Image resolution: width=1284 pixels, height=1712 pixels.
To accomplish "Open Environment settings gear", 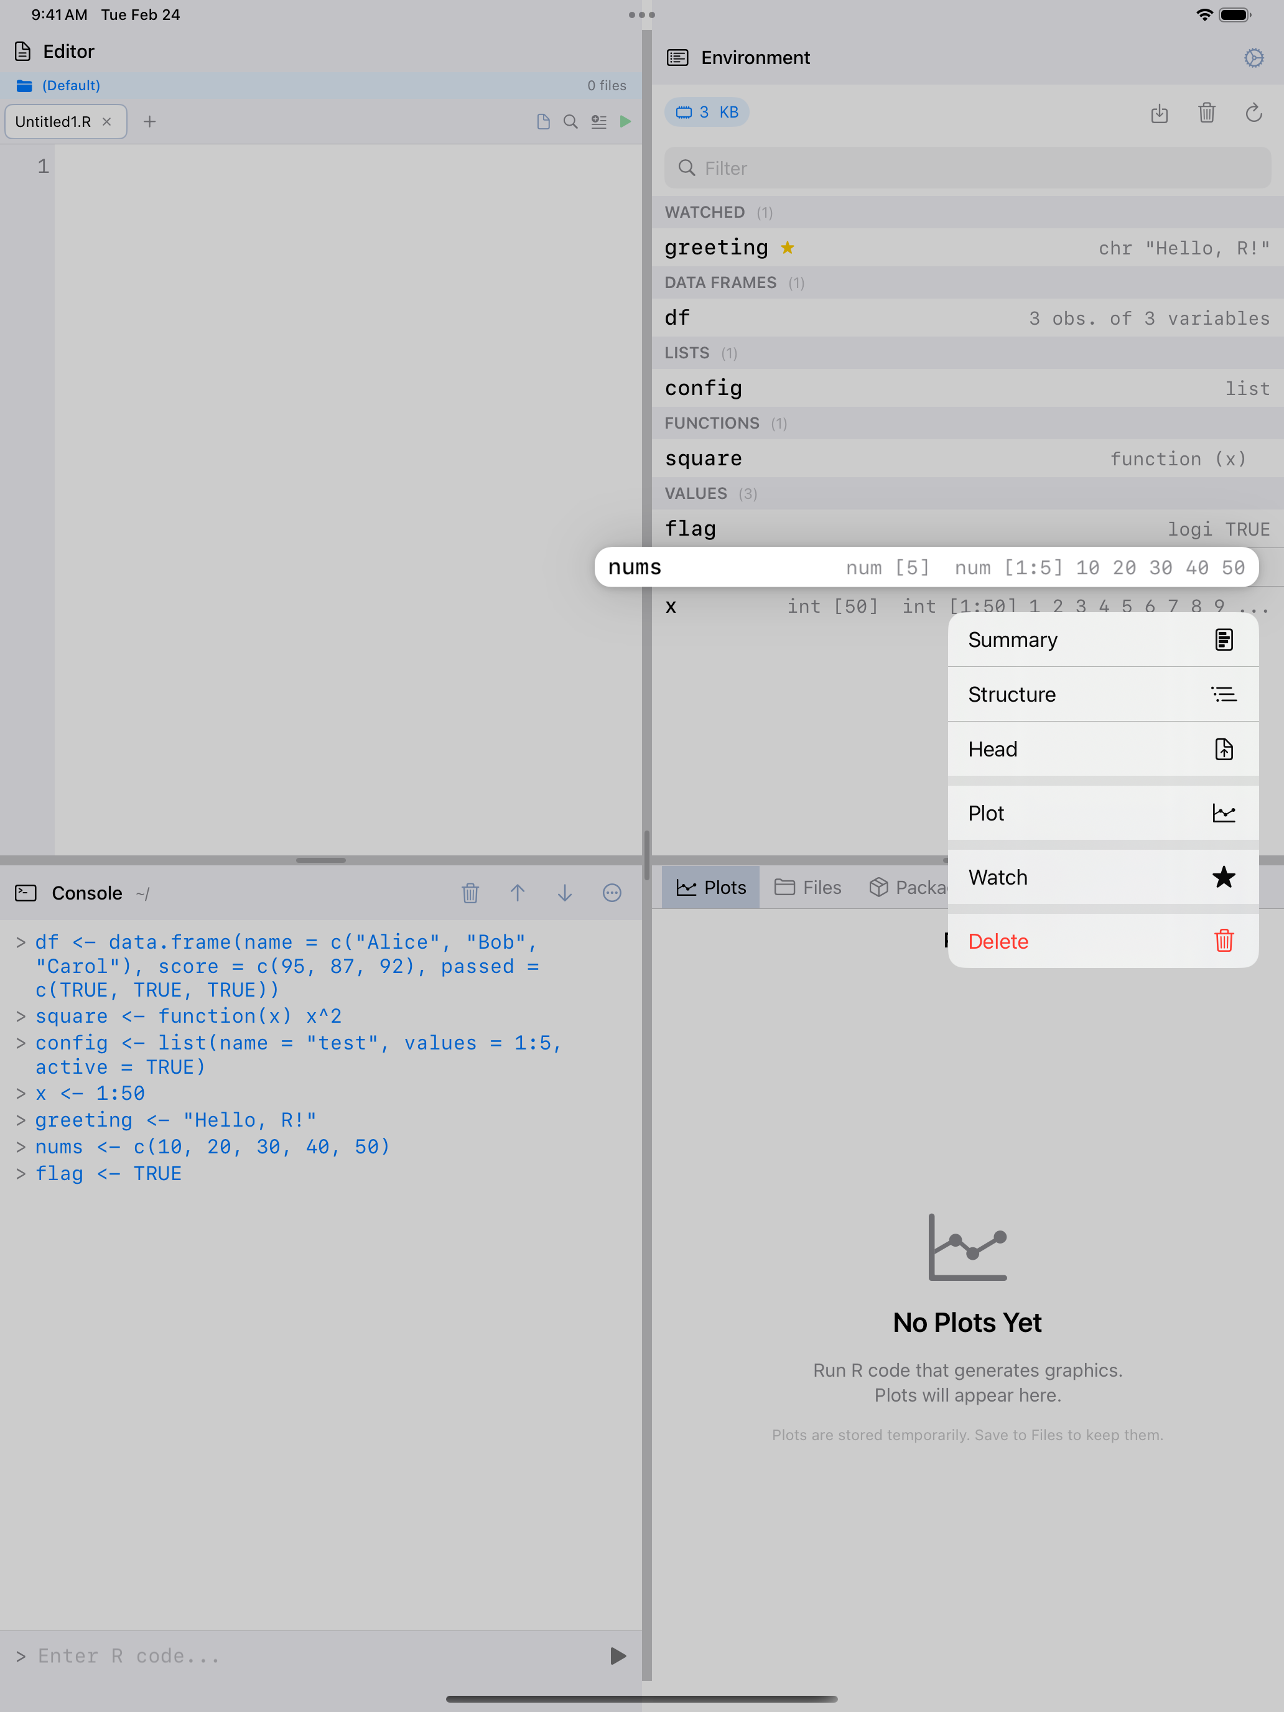I will [1254, 57].
